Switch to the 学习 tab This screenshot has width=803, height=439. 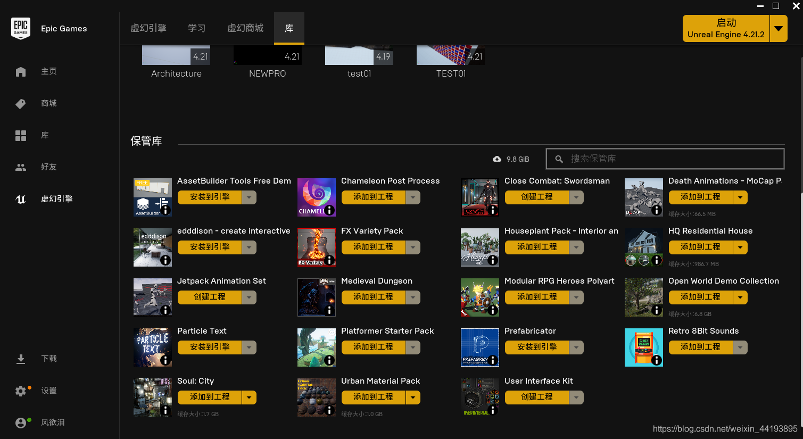196,28
